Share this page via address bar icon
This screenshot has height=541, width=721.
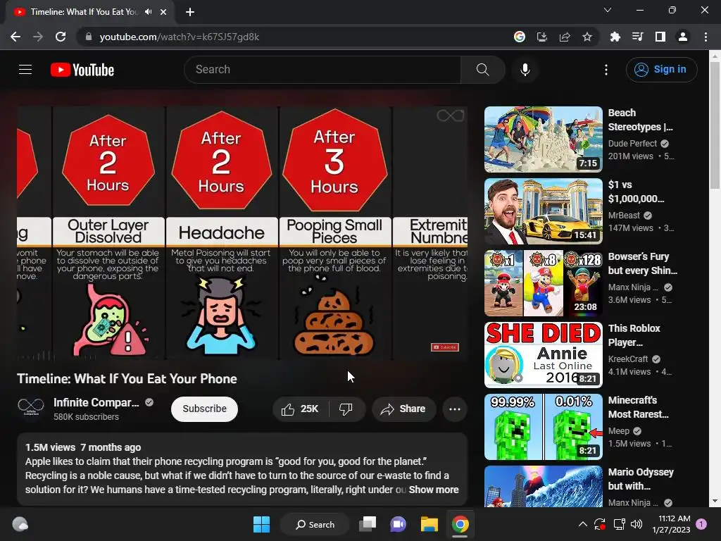(x=565, y=37)
